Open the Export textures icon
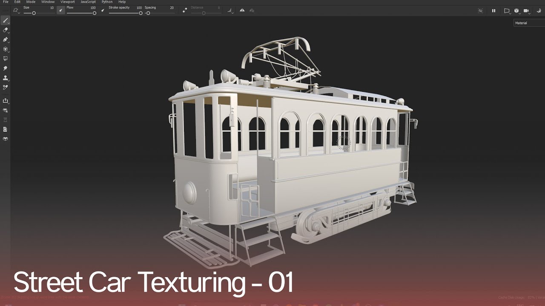 coord(6,101)
